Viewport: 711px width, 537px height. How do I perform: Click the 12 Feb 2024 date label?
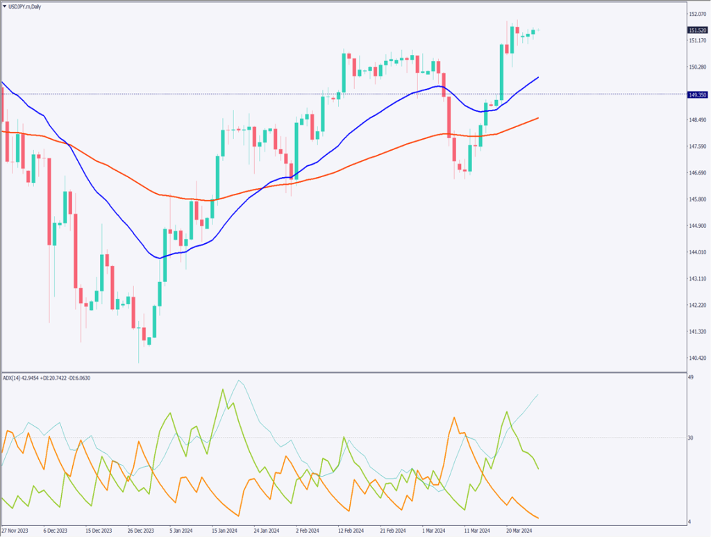350,531
